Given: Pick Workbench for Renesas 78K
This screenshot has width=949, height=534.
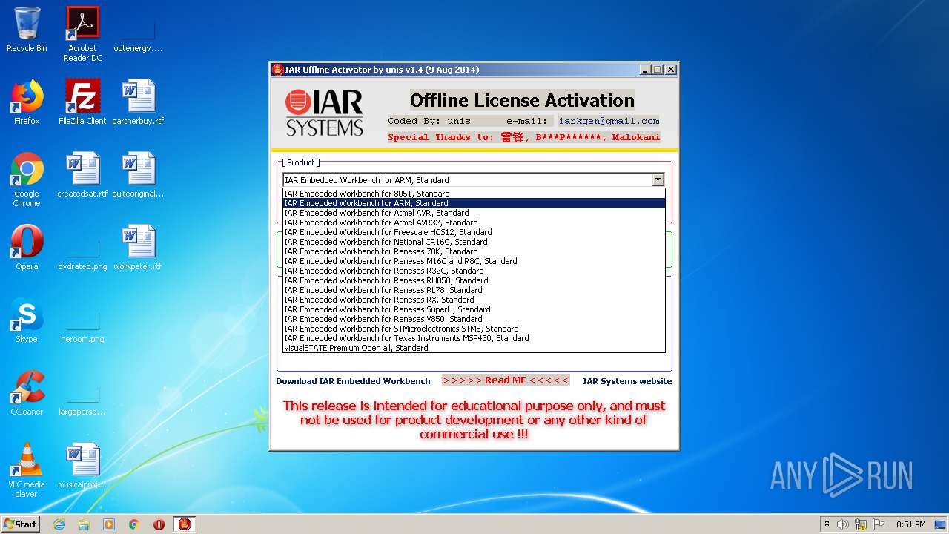Looking at the screenshot, I should (474, 251).
